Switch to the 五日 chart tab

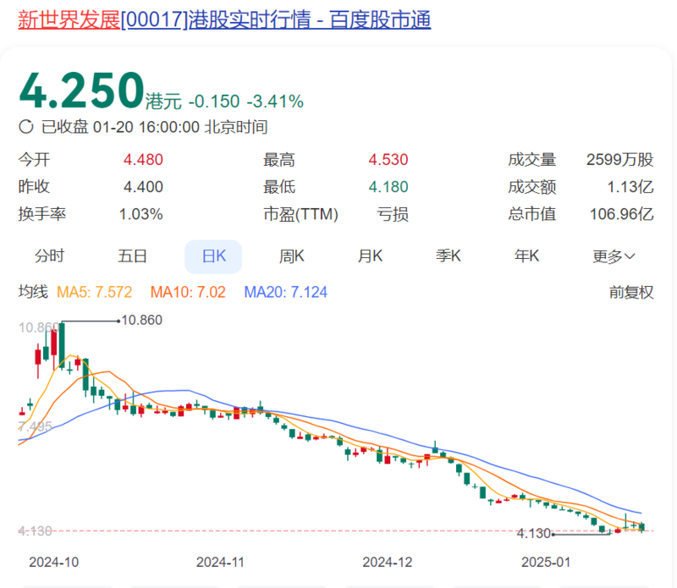click(x=133, y=256)
